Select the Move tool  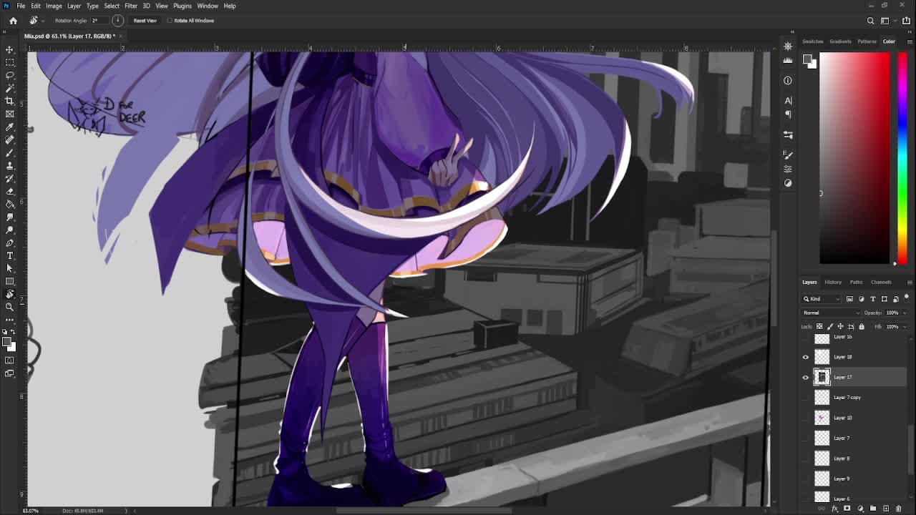tap(10, 49)
